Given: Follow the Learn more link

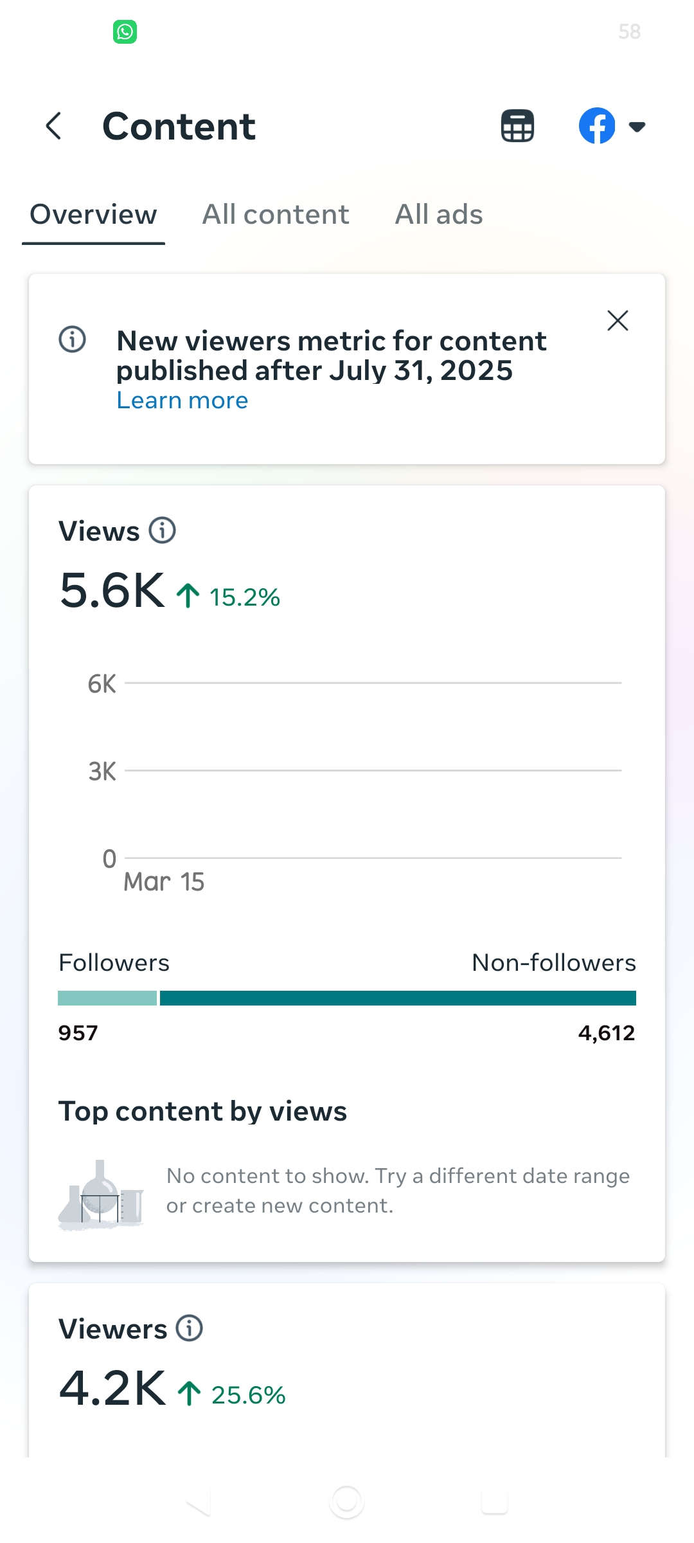Looking at the screenshot, I should pyautogui.click(x=182, y=400).
